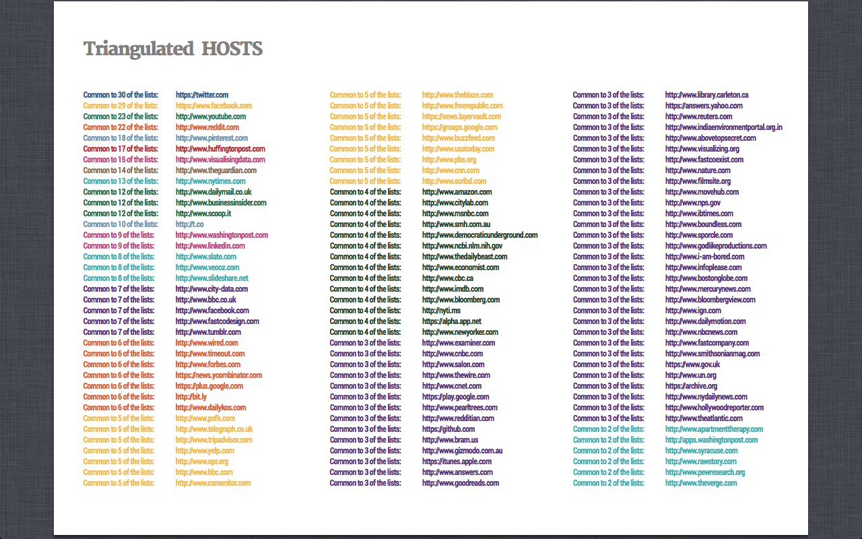The width and height of the screenshot is (862, 539).
Task: Open http://www.pinterest.com link
Action: (x=212, y=138)
